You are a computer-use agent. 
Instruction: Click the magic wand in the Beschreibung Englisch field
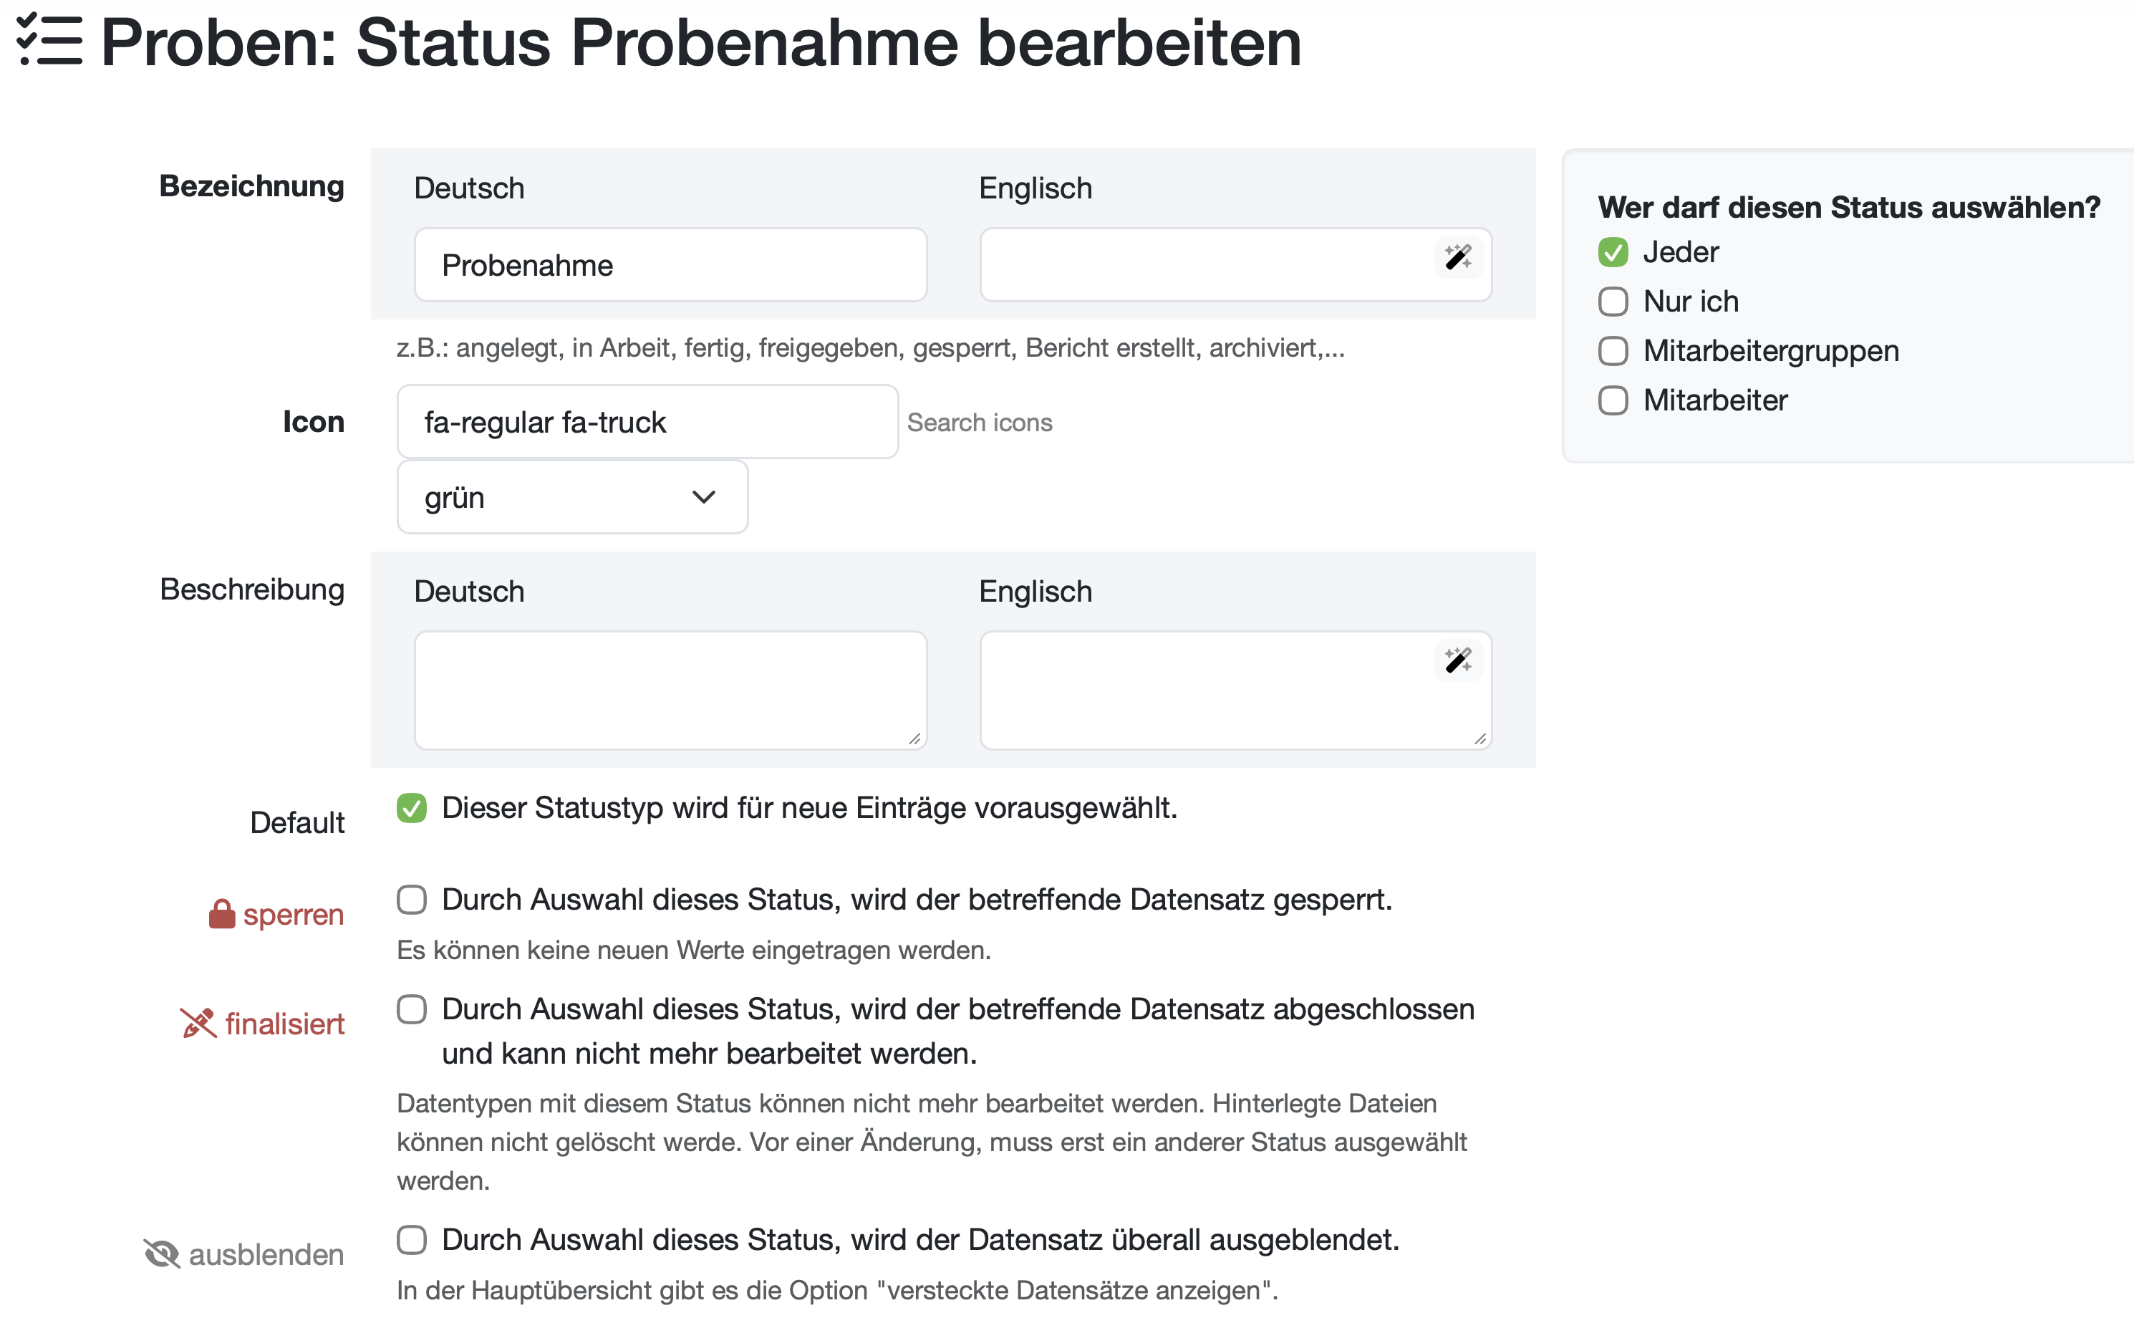pos(1457,660)
